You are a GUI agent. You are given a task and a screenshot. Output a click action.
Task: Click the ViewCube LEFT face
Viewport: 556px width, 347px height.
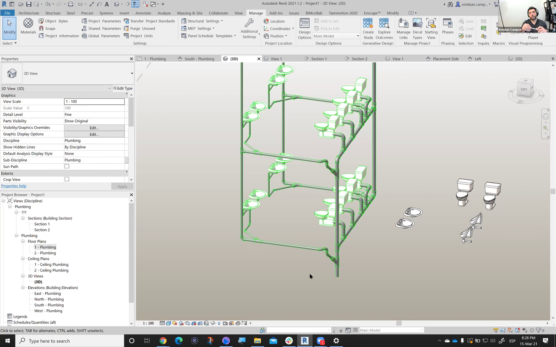pyautogui.click(x=524, y=89)
